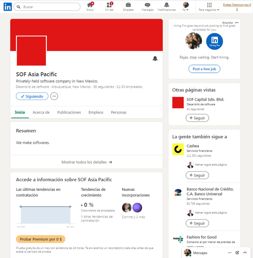
Task: Click the Probar Premium por 0 $ button
Action: tap(41, 239)
